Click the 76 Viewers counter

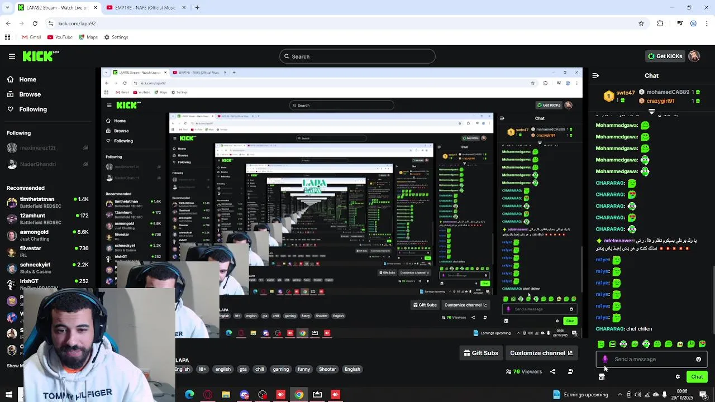coord(524,371)
